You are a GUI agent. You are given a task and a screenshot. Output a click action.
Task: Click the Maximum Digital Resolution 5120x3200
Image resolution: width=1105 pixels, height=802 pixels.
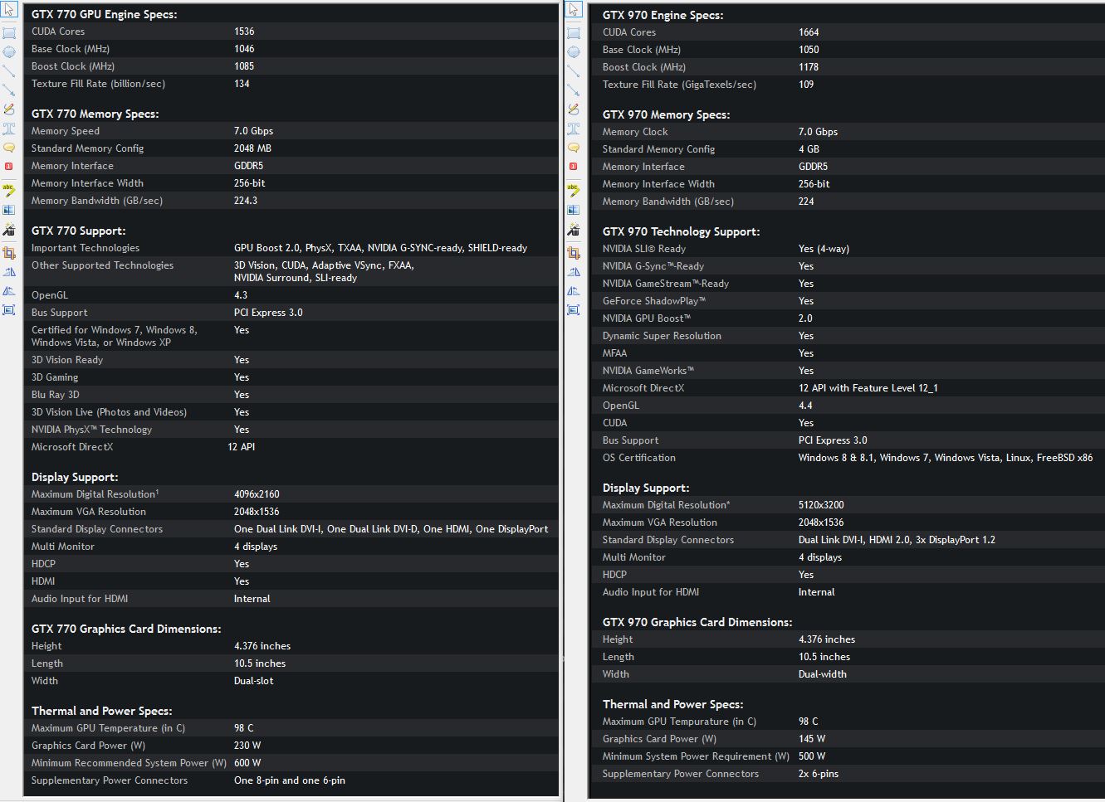coord(821,505)
